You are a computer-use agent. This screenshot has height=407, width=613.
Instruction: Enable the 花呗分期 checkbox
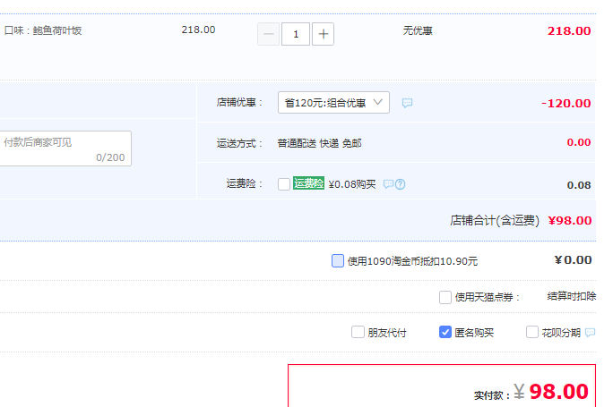pyautogui.click(x=532, y=332)
